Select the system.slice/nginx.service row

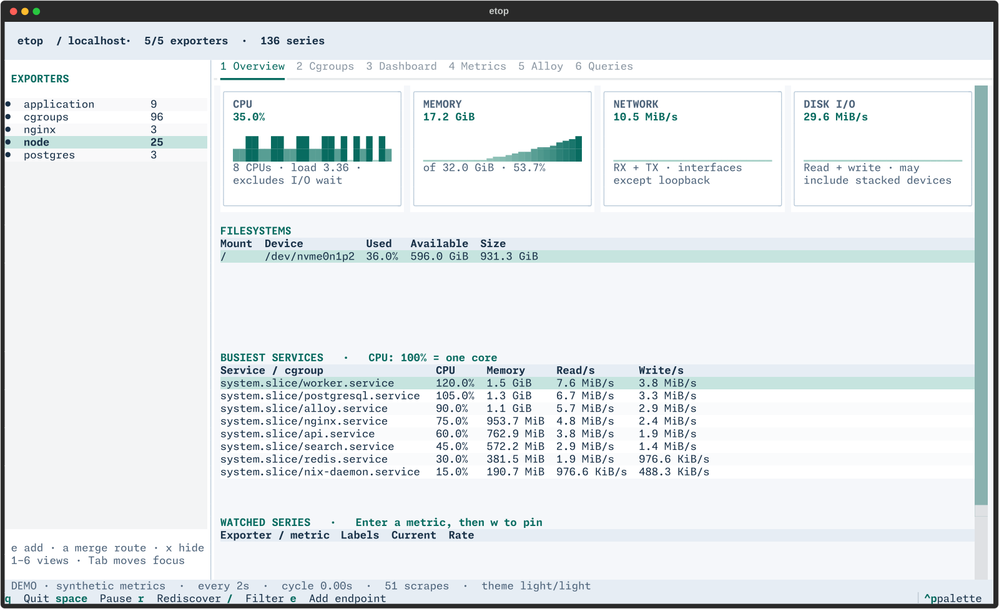tap(597, 421)
